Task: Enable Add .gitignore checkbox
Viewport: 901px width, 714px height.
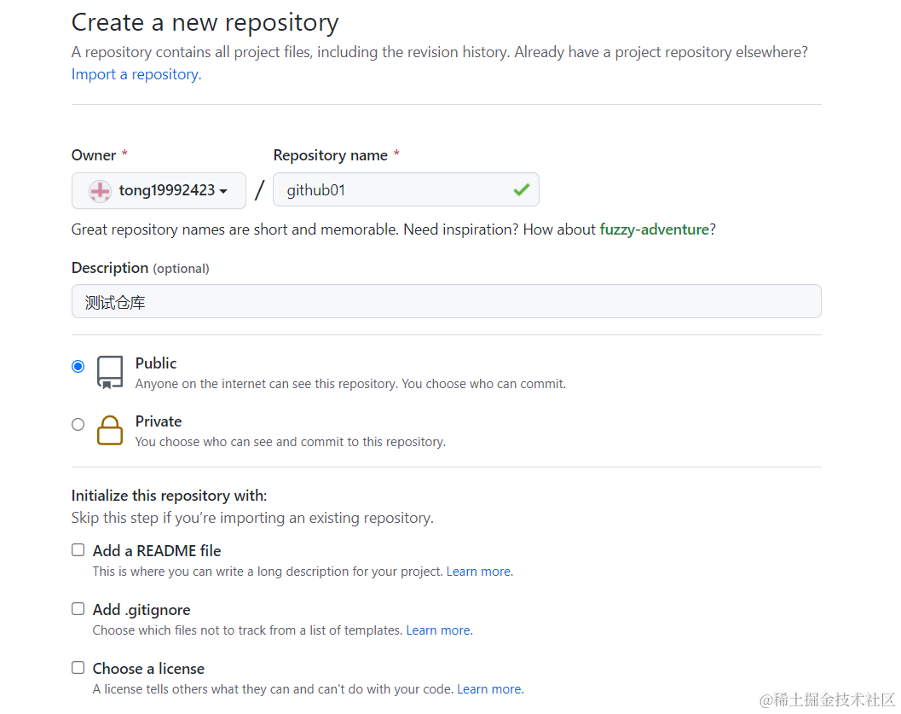Action: coord(78,609)
